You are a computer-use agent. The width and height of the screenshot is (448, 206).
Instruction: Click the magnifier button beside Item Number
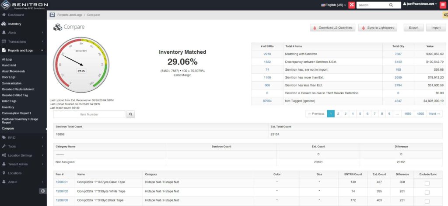tap(130, 114)
